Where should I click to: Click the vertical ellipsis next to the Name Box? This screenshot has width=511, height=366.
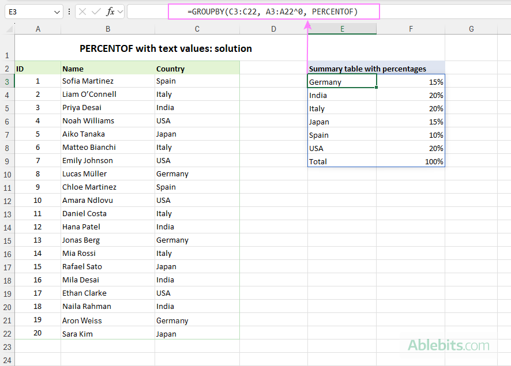pos(69,11)
